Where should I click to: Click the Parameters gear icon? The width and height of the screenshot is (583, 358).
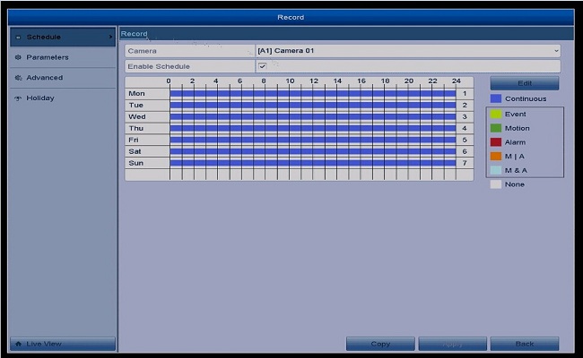18,57
